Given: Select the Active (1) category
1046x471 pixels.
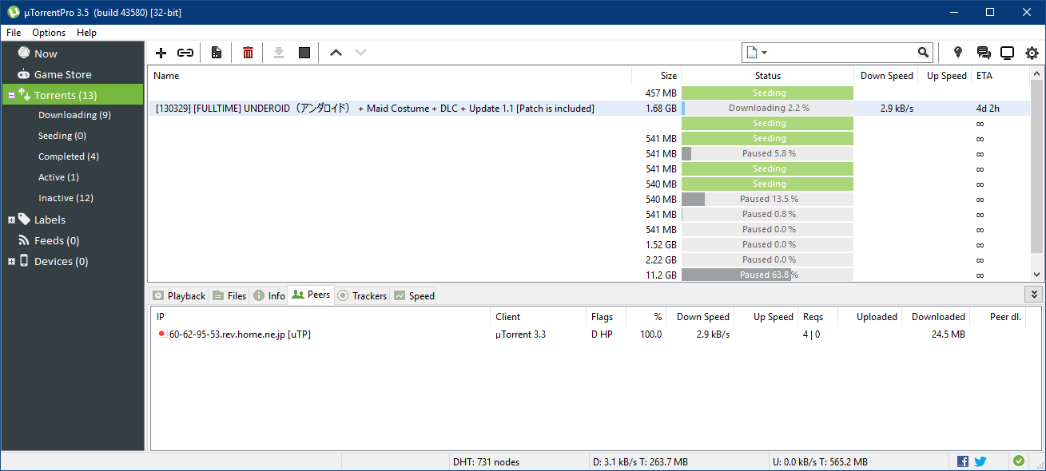Looking at the screenshot, I should click(58, 177).
